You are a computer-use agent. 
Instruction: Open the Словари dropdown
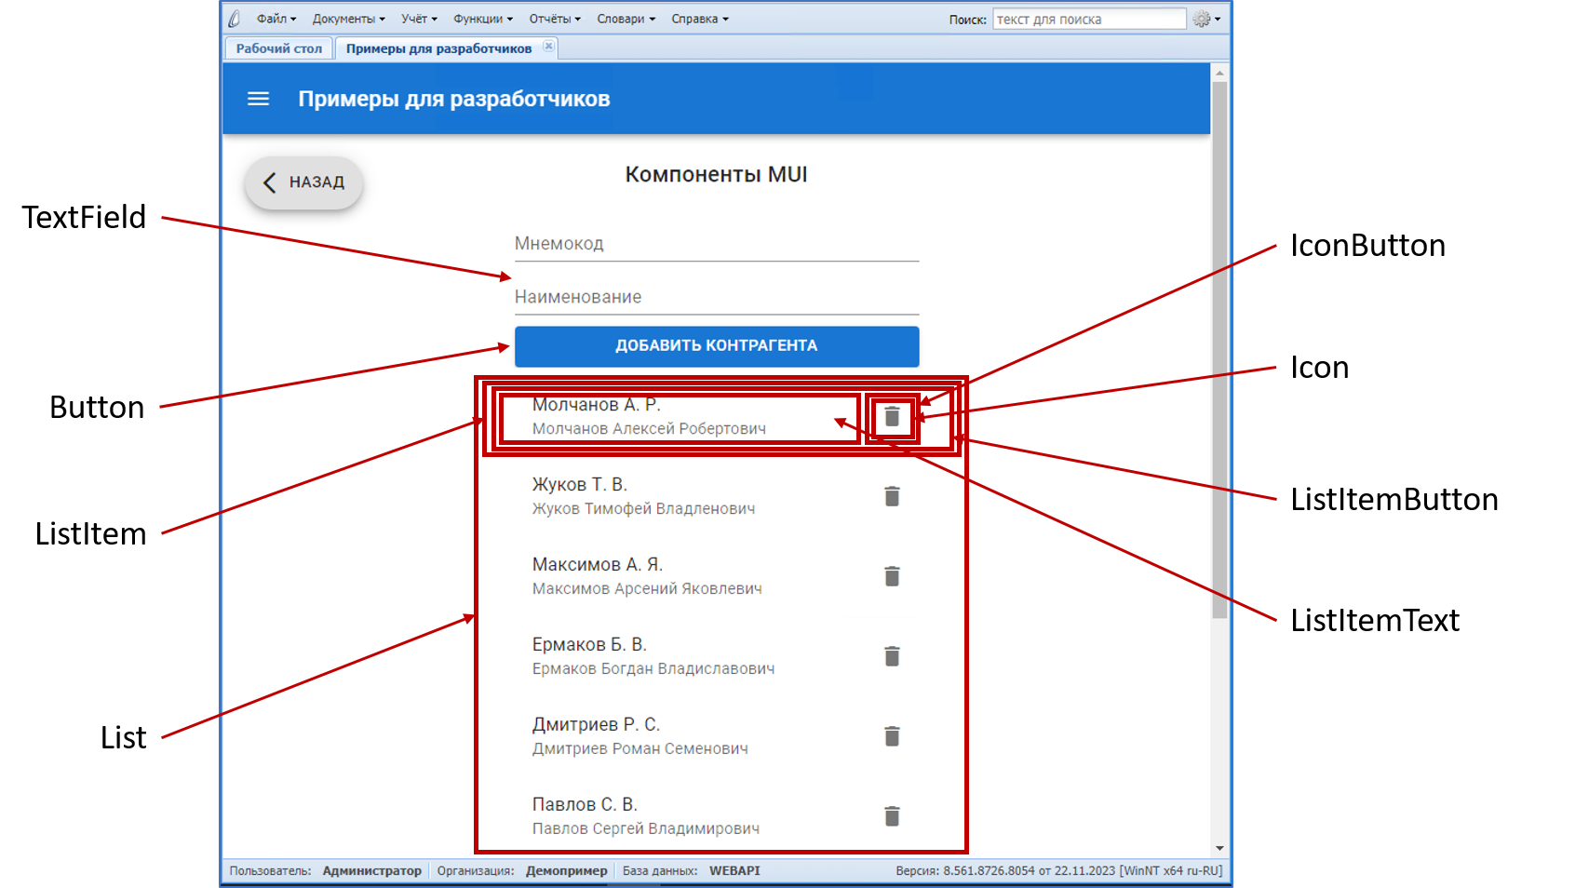[626, 19]
